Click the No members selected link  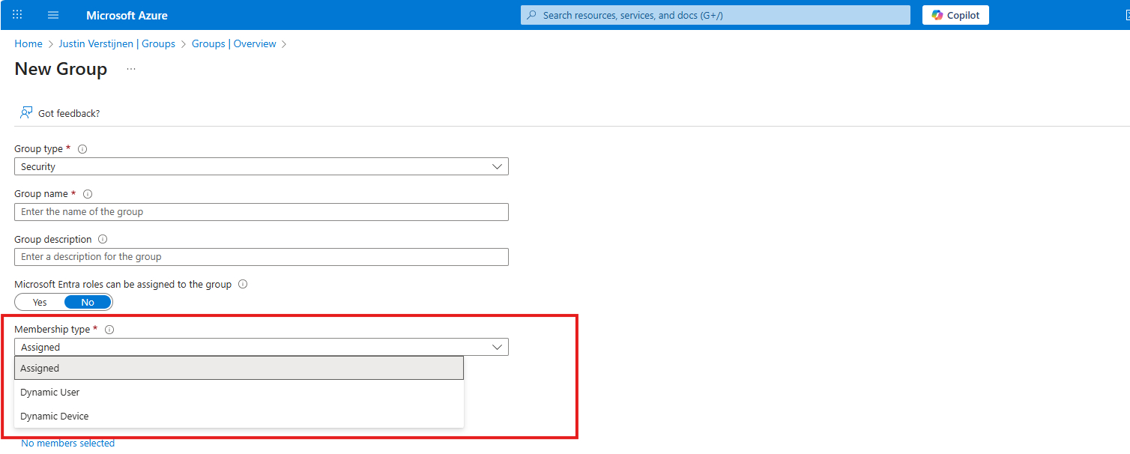68,444
